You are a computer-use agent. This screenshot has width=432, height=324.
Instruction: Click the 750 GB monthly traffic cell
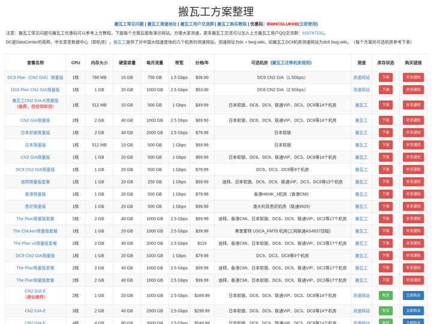pos(155,77)
